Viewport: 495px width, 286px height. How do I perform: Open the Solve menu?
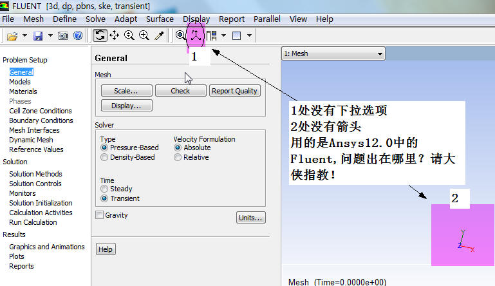tap(95, 19)
